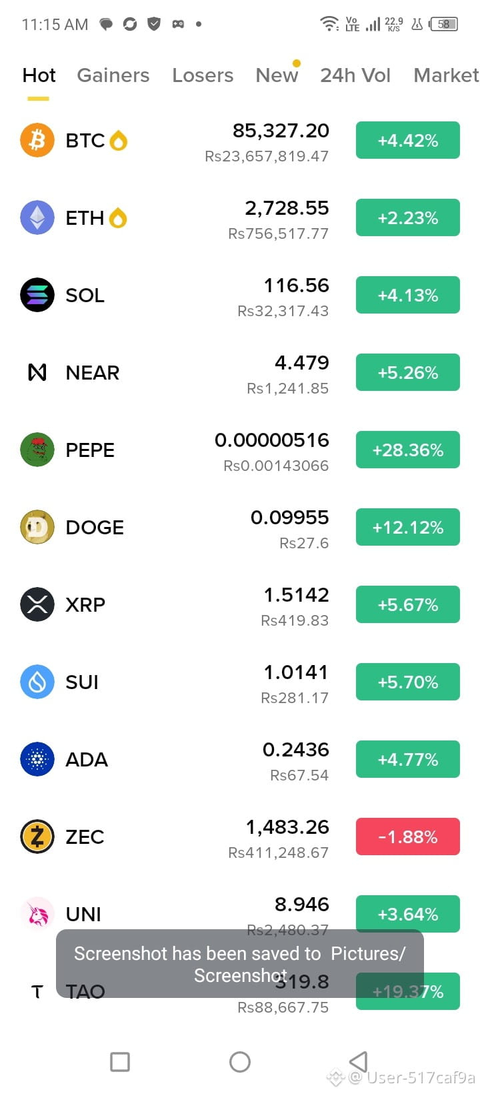The height and width of the screenshot is (1094, 480).
Task: Tap the Android home circle button
Action: coord(240,1061)
